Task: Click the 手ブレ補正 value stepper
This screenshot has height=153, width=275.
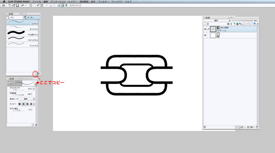Action: (32, 110)
